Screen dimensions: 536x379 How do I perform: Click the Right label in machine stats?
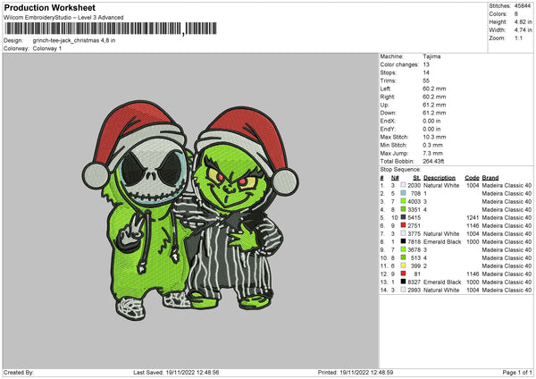tap(388, 97)
